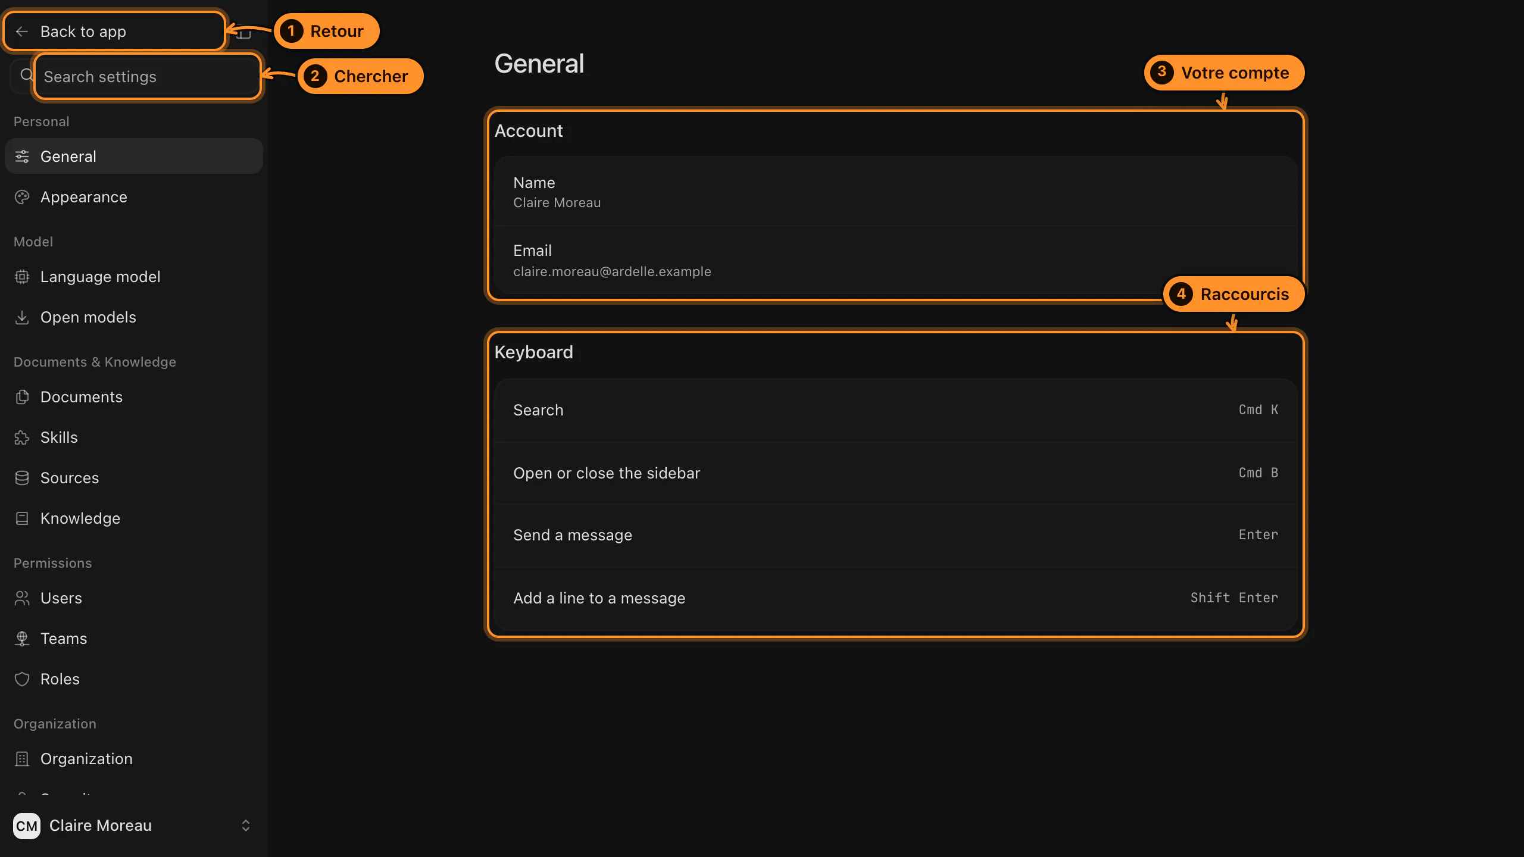Click the Shift Enter shortcut value
This screenshot has width=1524, height=857.
pyautogui.click(x=1234, y=598)
